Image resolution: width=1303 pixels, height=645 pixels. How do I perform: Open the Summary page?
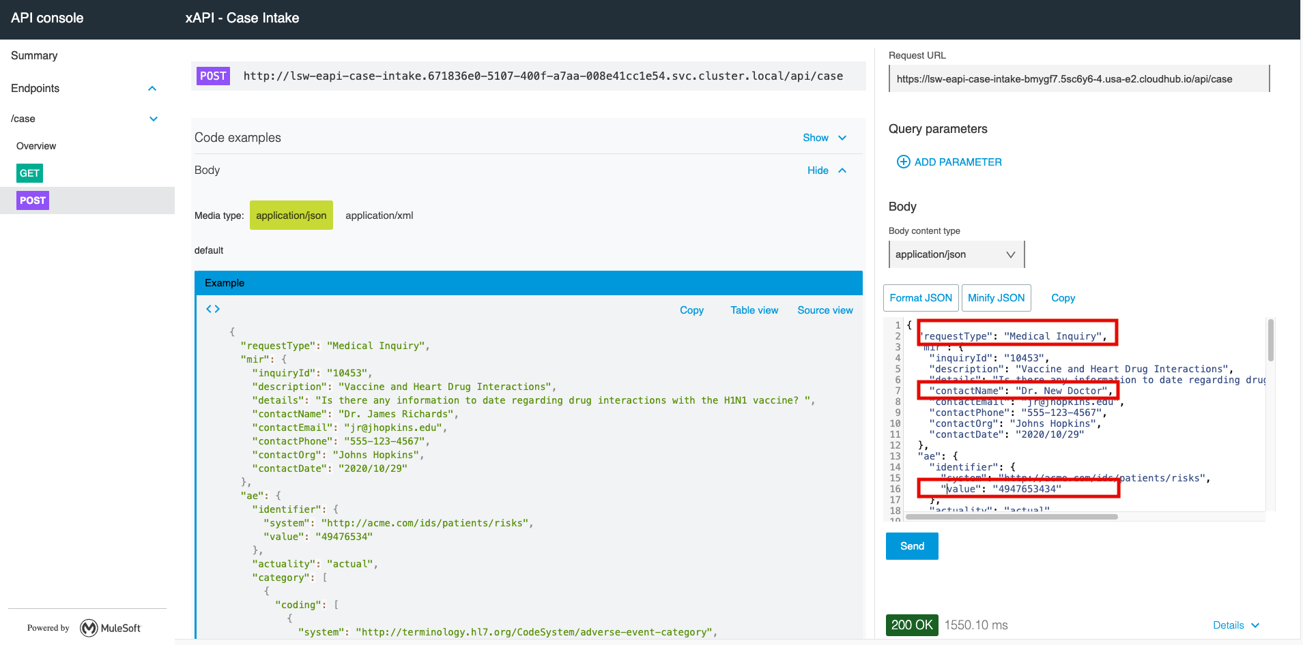click(34, 56)
